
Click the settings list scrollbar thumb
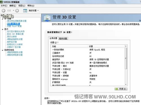126,58
